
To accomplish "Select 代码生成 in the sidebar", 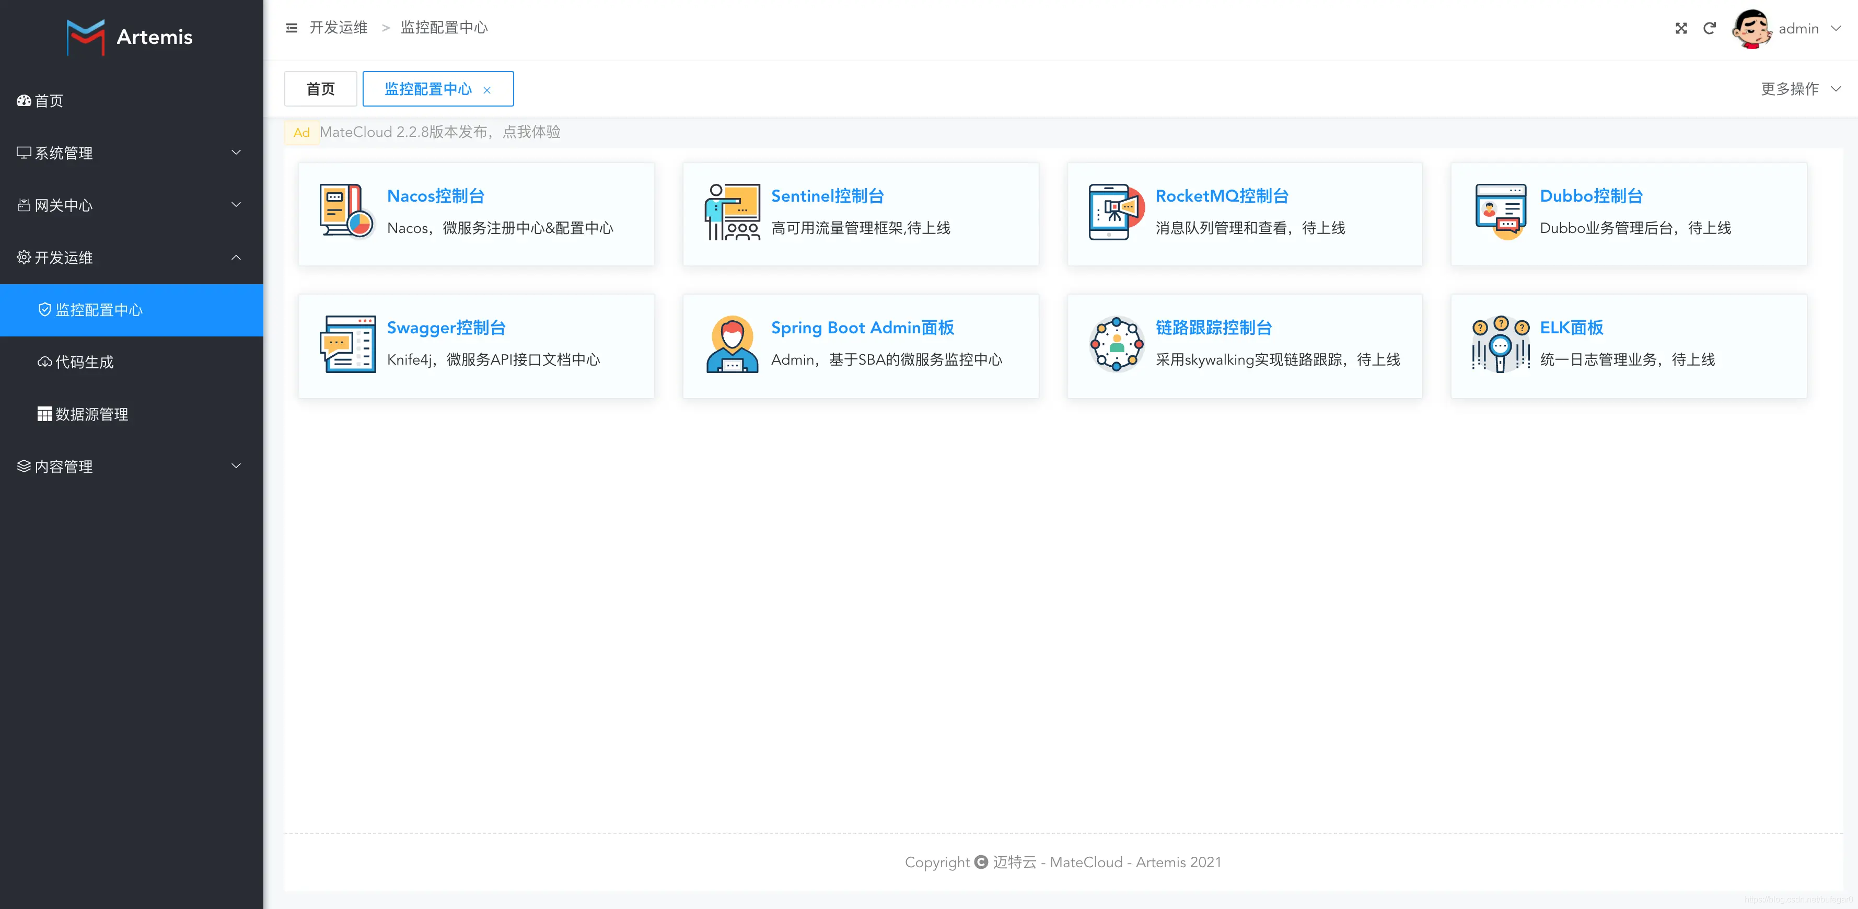I will [x=85, y=362].
